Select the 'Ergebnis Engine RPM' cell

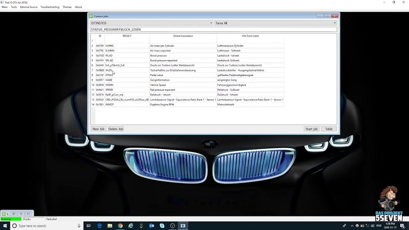[183, 104]
